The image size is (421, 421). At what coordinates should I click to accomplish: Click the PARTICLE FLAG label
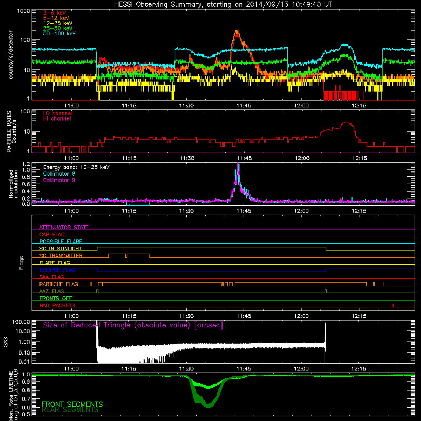(59, 284)
